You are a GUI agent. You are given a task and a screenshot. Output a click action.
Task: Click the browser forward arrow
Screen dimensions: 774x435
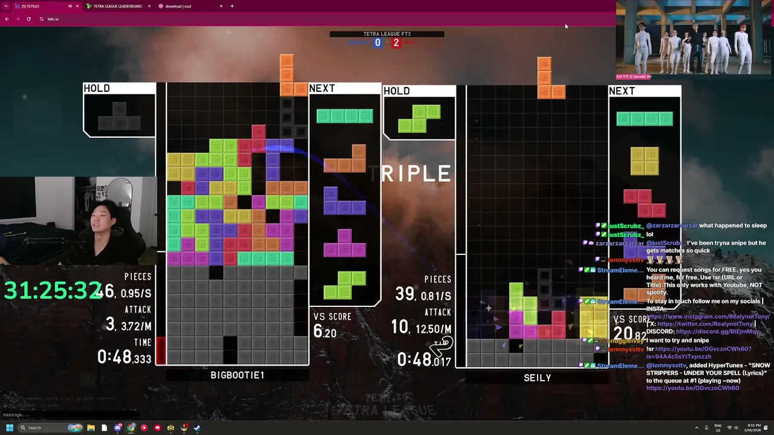click(18, 19)
